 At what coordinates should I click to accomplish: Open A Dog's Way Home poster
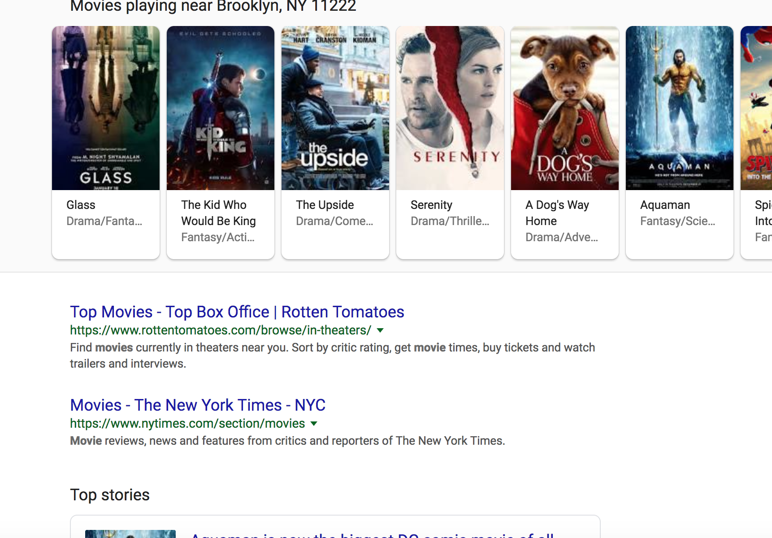point(565,108)
